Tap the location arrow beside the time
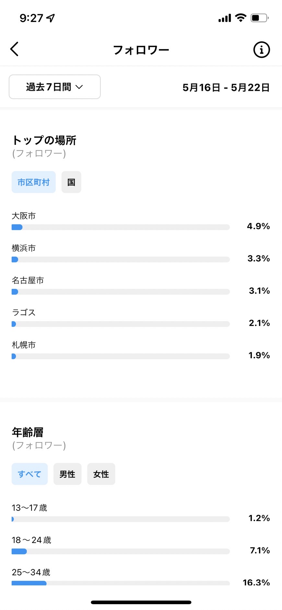The width and height of the screenshot is (282, 610). pyautogui.click(x=51, y=18)
